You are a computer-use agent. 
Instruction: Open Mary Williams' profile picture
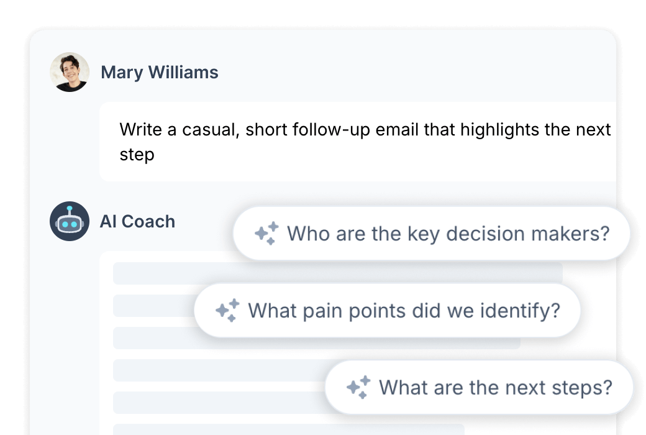[70, 72]
